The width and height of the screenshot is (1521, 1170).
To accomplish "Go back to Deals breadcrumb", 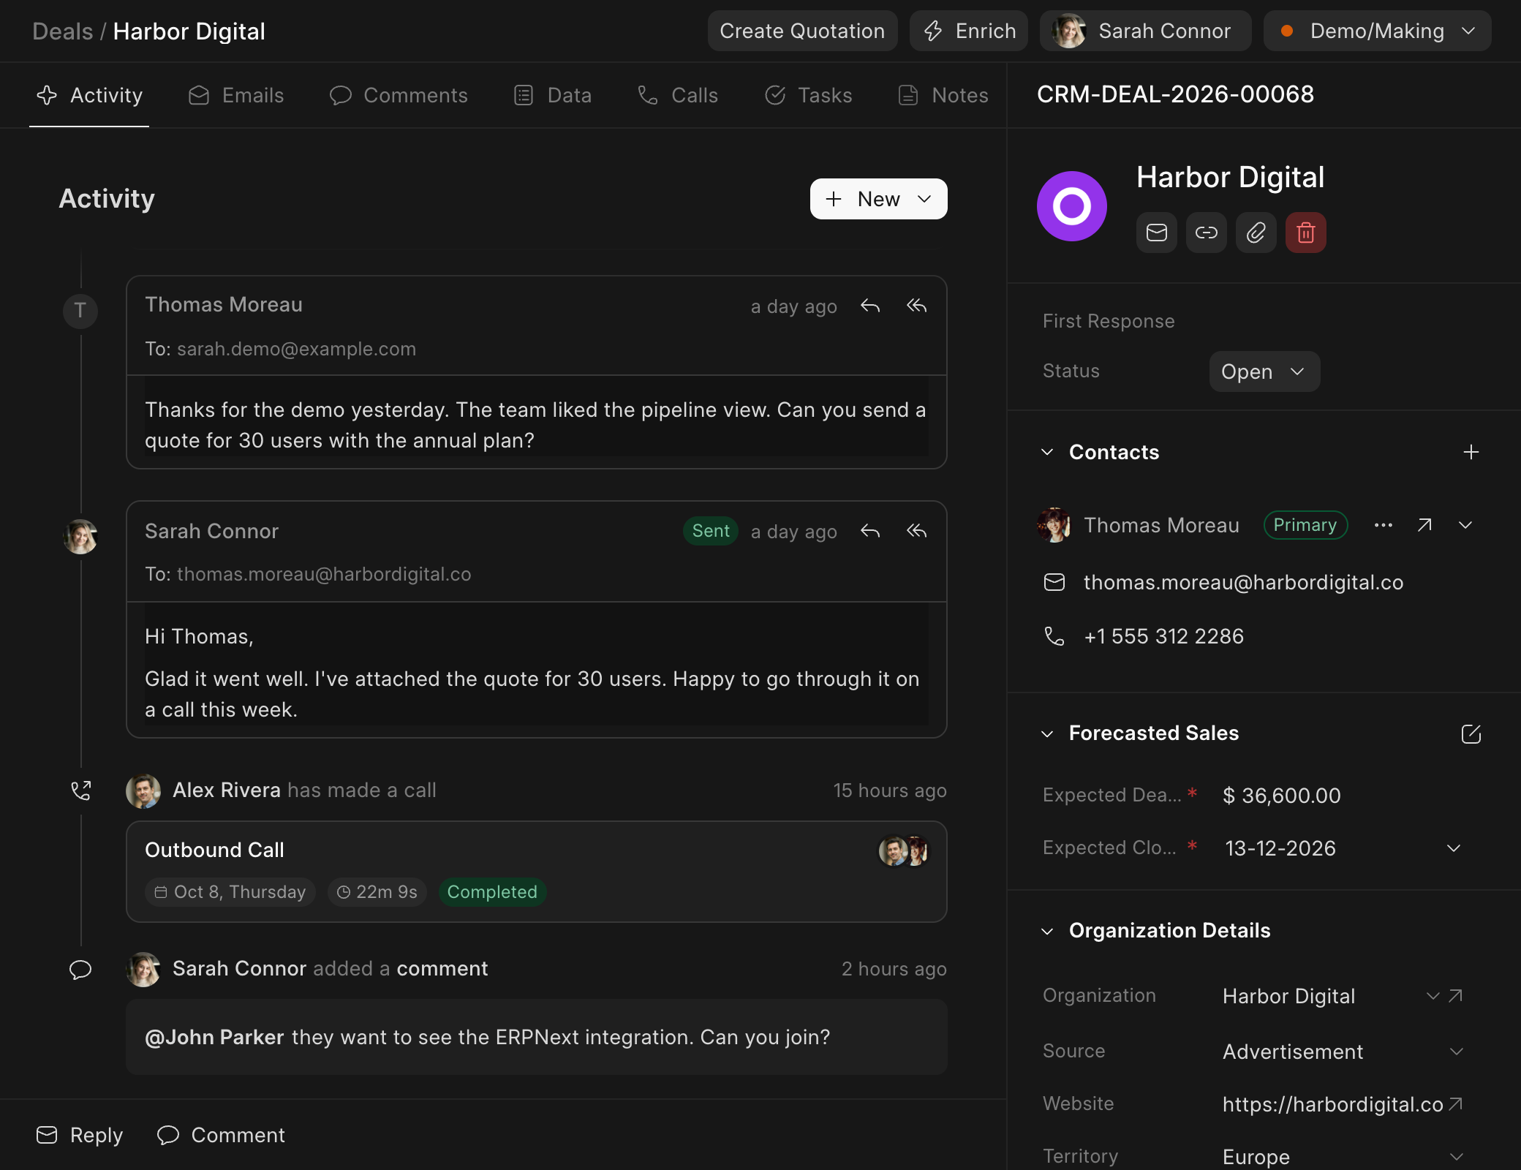I will click(62, 31).
